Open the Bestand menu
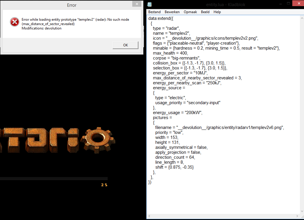304x220 pixels. click(154, 12)
